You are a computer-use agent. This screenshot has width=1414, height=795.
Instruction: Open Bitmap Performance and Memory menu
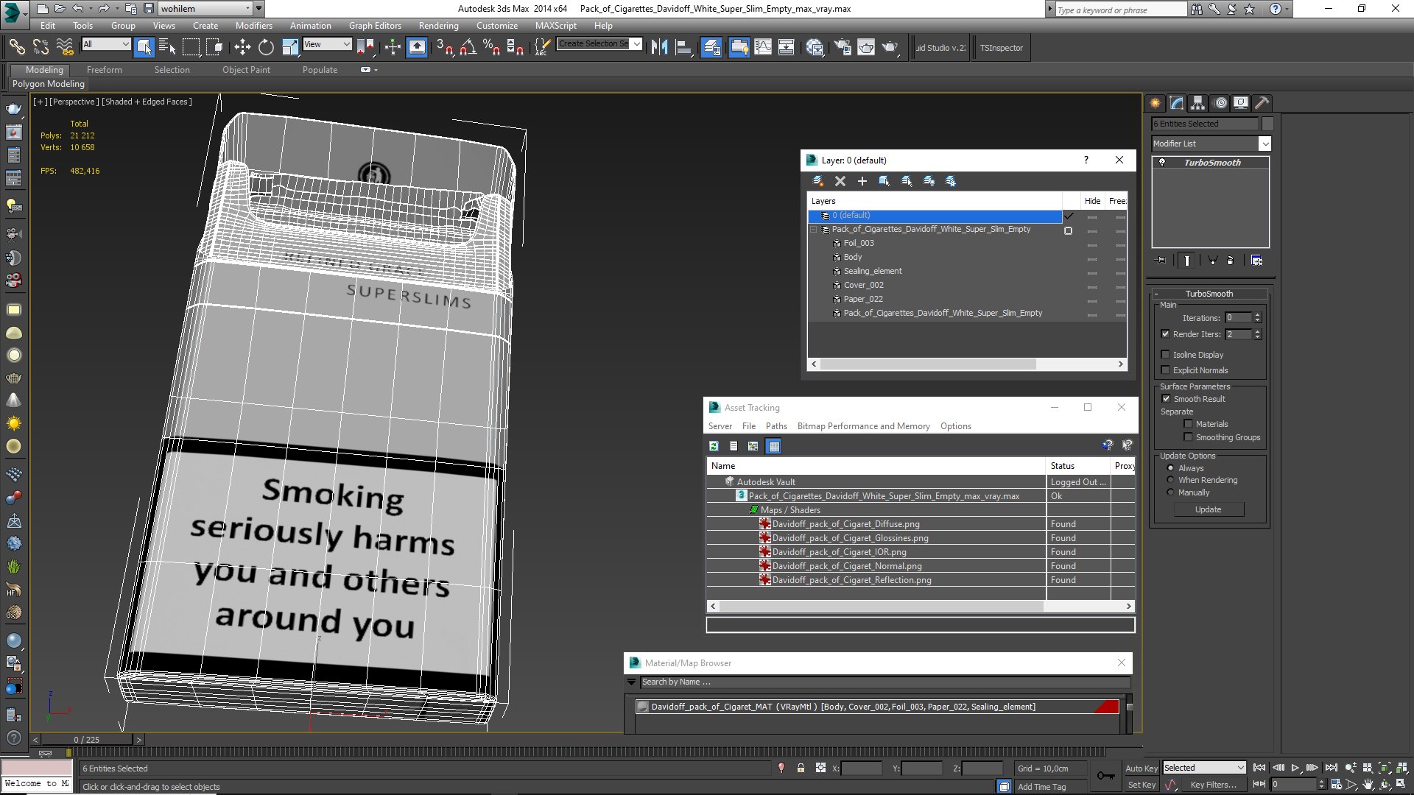[863, 426]
